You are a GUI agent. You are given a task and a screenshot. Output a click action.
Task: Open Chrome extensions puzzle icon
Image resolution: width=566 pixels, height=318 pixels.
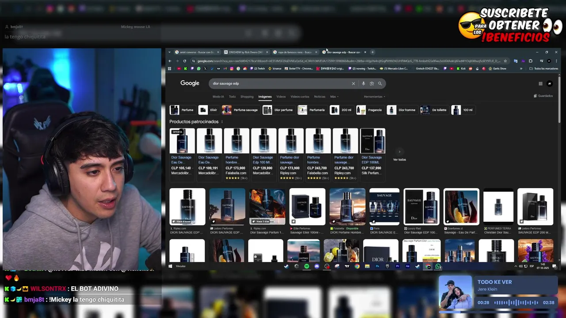coord(531,61)
